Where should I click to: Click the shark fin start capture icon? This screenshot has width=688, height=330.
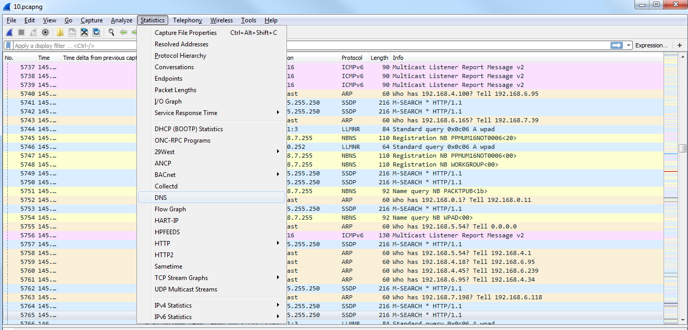click(x=9, y=32)
